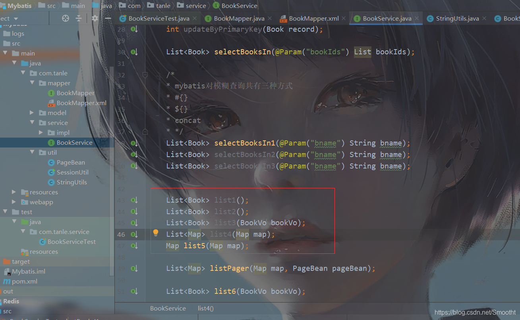Image resolution: width=520 pixels, height=320 pixels.
Task: Click the Collapse All icon in Project panel
Action: (x=79, y=18)
